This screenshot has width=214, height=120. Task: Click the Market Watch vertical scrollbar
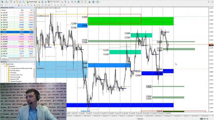click(34, 33)
